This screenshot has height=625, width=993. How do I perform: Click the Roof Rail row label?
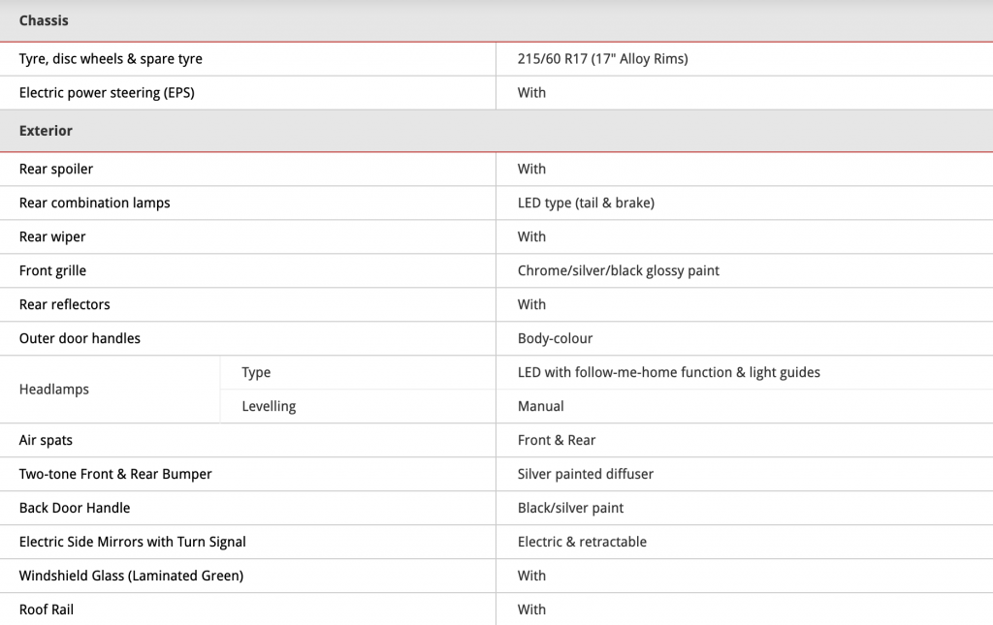pyautogui.click(x=47, y=609)
